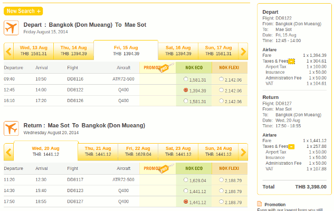
Task: Click the Friday August 15, 2014 date text
Action: coord(45,32)
